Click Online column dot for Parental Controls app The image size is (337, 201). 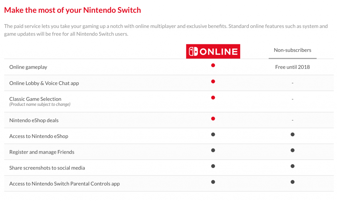pos(213,182)
